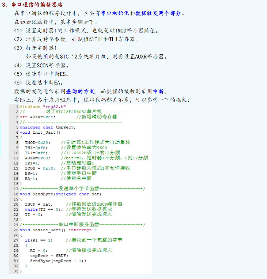Click the comment '设置波特率为9600'
Viewport: 267px width, 279px height.
tap(84, 148)
